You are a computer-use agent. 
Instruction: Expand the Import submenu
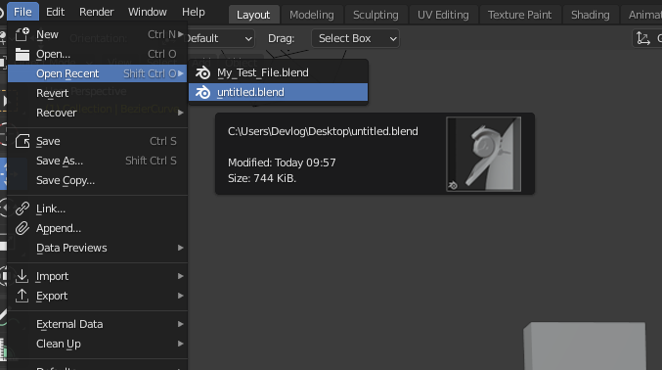(98, 276)
